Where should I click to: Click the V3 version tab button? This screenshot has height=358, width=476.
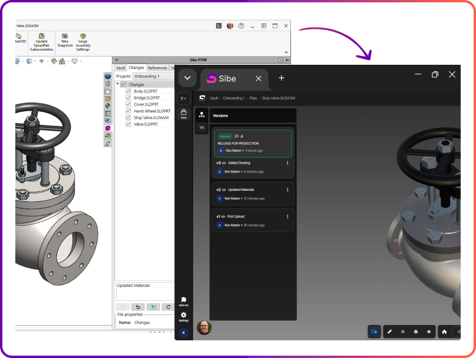pos(201,127)
